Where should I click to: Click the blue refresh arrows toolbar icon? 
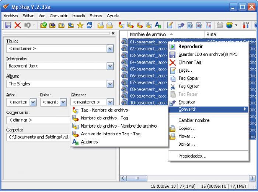89,25
